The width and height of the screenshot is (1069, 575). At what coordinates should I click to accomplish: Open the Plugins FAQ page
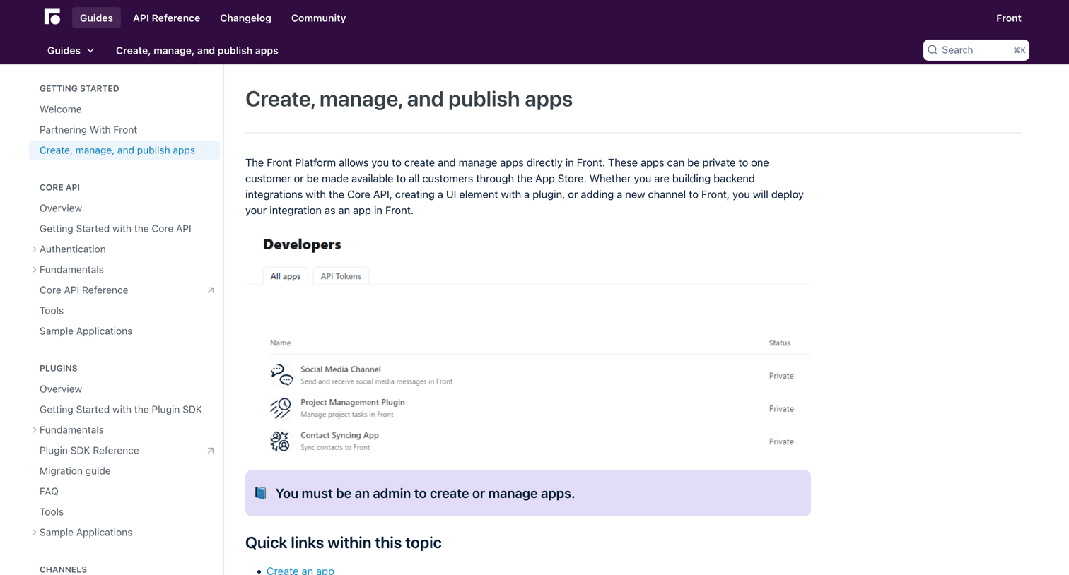click(49, 492)
